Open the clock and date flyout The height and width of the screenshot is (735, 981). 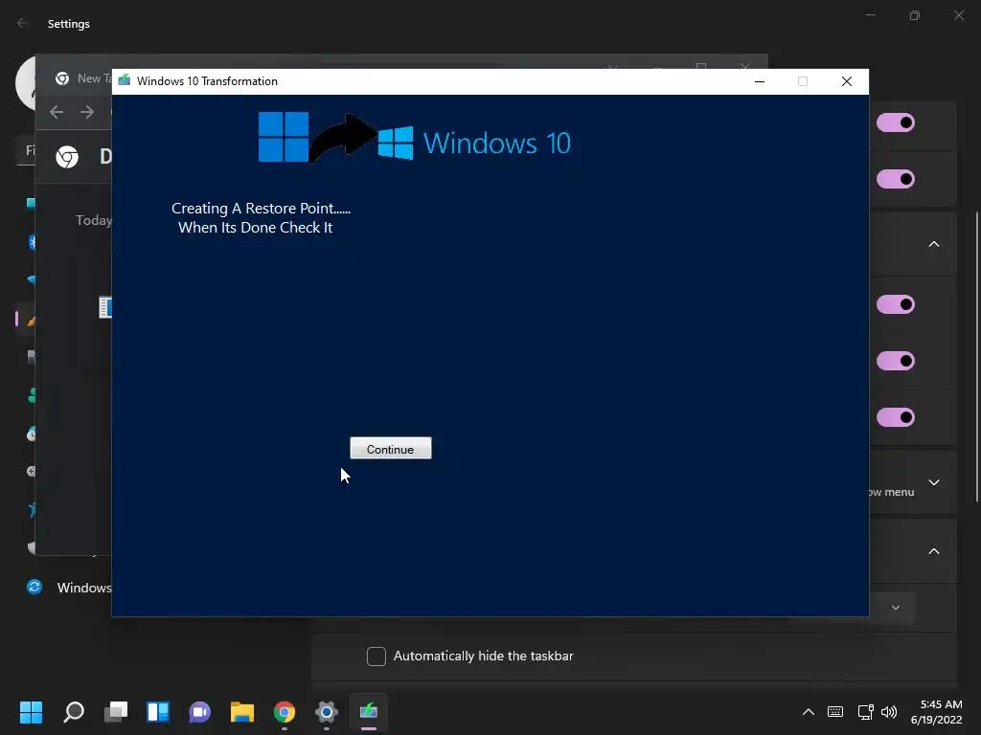[937, 712]
